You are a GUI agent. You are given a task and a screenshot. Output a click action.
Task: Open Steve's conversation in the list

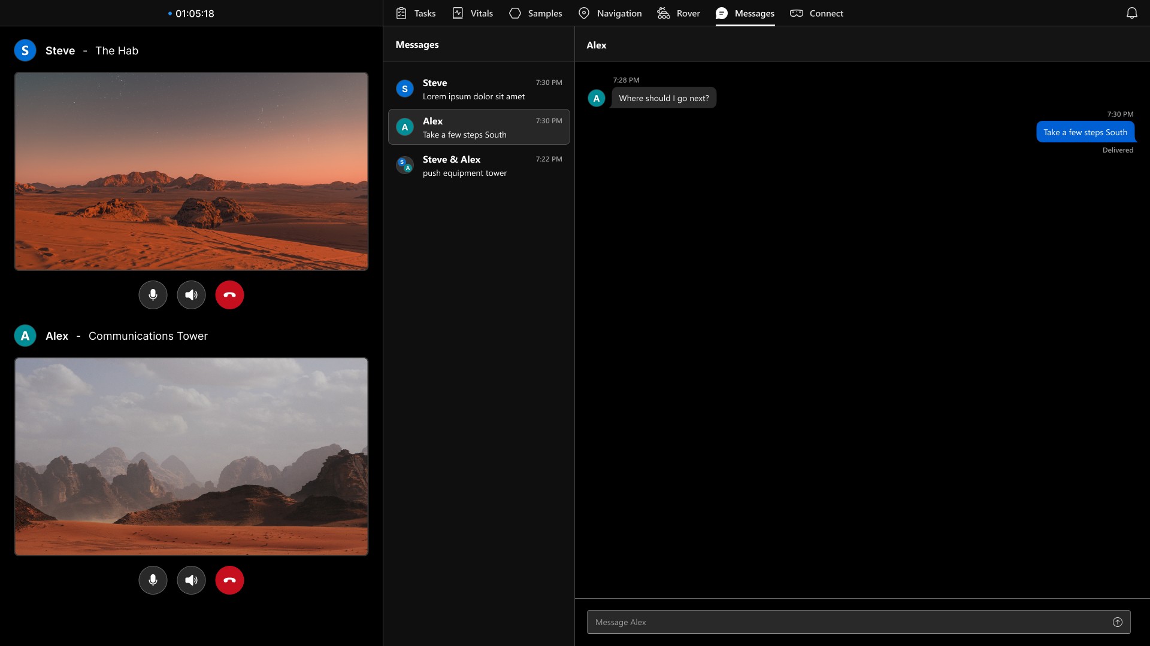point(479,89)
